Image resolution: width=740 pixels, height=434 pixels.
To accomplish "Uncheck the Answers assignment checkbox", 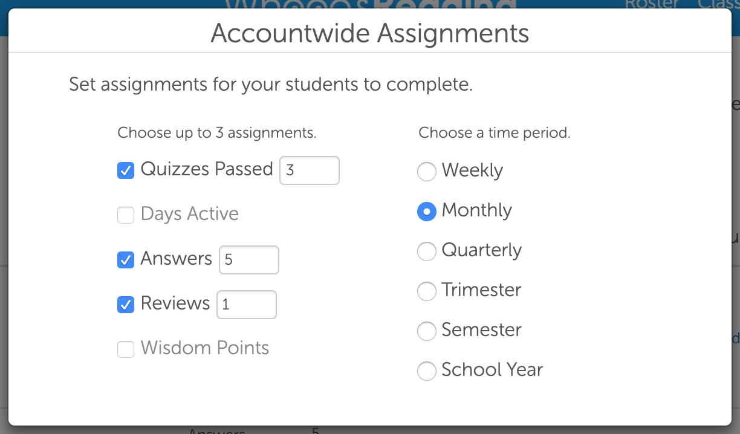I will 126,260.
